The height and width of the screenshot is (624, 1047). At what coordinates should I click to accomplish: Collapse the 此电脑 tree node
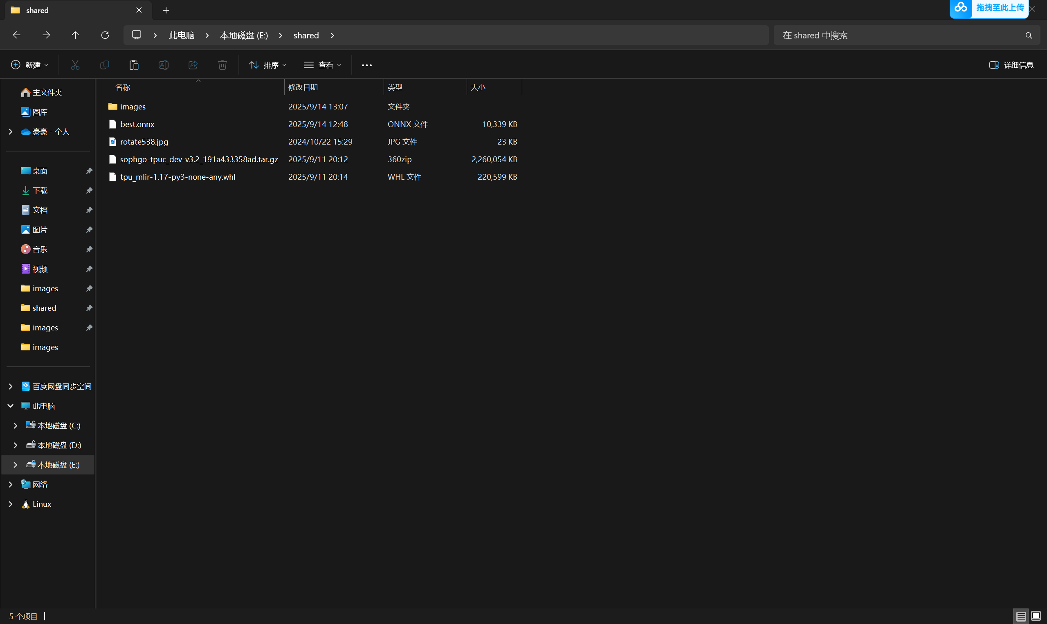pos(11,406)
